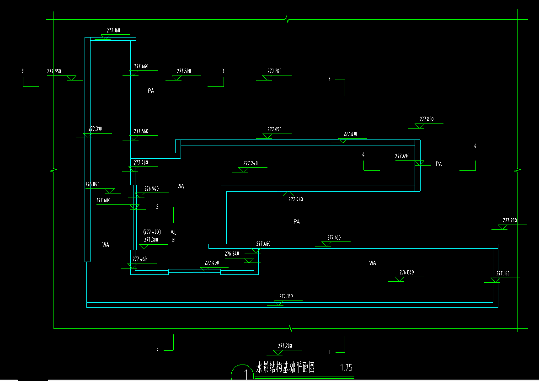Select the elevation triangle under 277.800
This screenshot has height=381, width=539.
(x=419, y=126)
